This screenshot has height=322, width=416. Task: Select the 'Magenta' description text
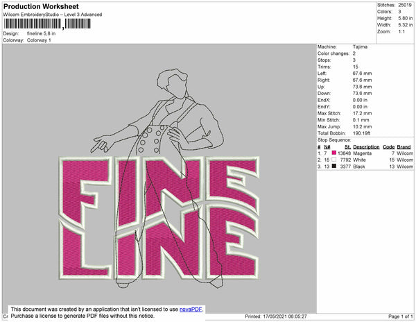[362, 153]
